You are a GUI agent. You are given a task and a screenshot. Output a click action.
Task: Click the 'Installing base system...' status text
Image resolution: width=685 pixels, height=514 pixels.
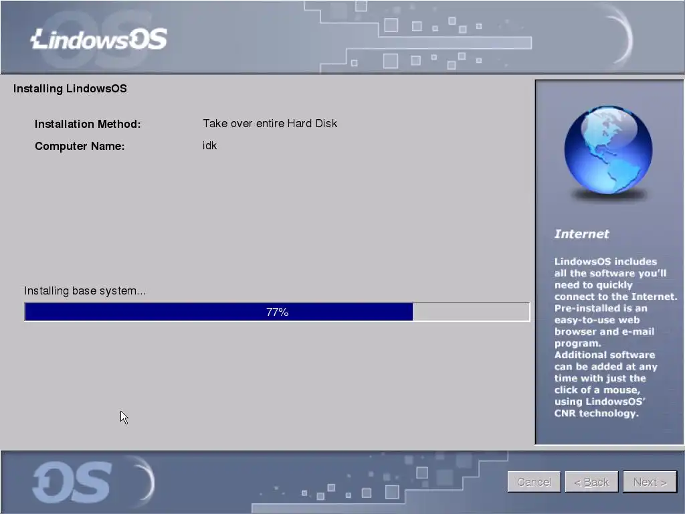tap(85, 290)
